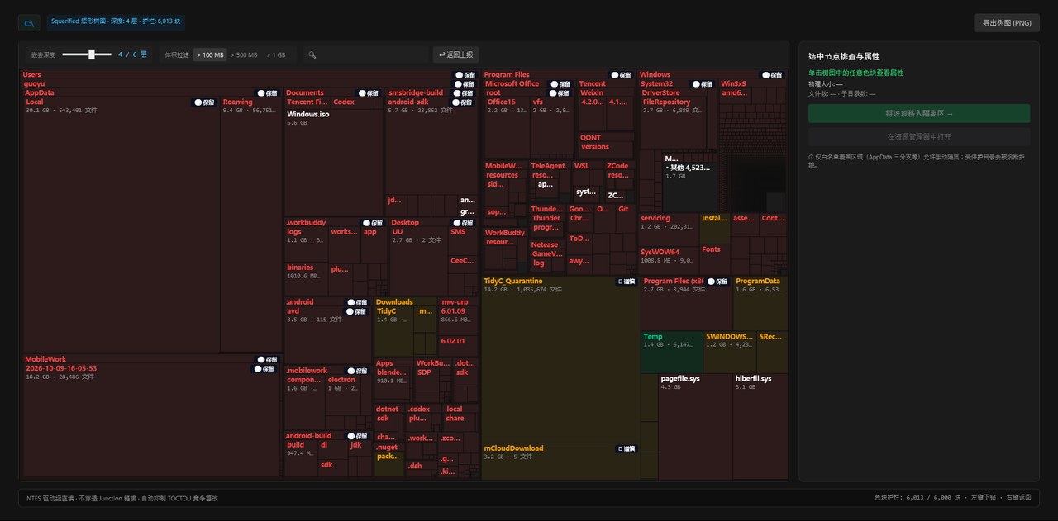Select the 2026-10-09-16-05-53 folder block
This screenshot has width=1058, height=521.
(151, 419)
